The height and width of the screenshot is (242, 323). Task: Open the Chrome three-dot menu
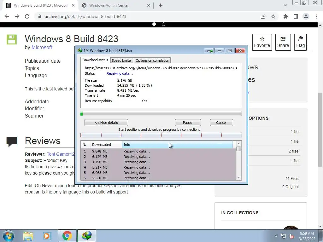point(316,16)
